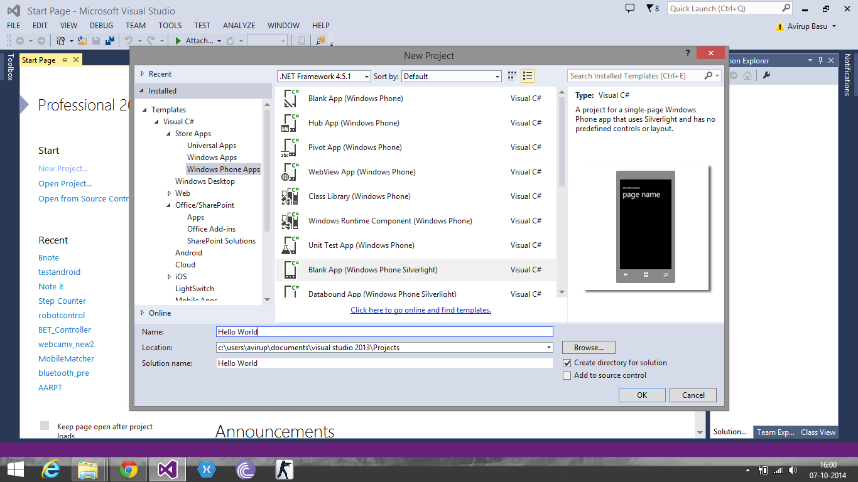858x482 pixels.
Task: Open the FILE menu
Action: click(14, 26)
